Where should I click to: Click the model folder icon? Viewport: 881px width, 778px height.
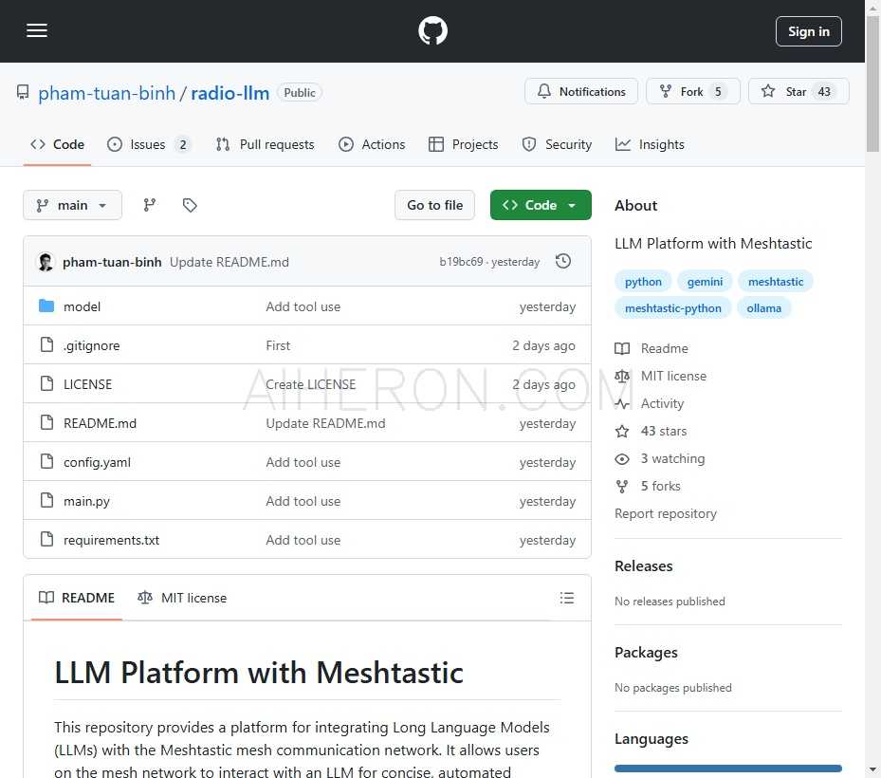46,306
